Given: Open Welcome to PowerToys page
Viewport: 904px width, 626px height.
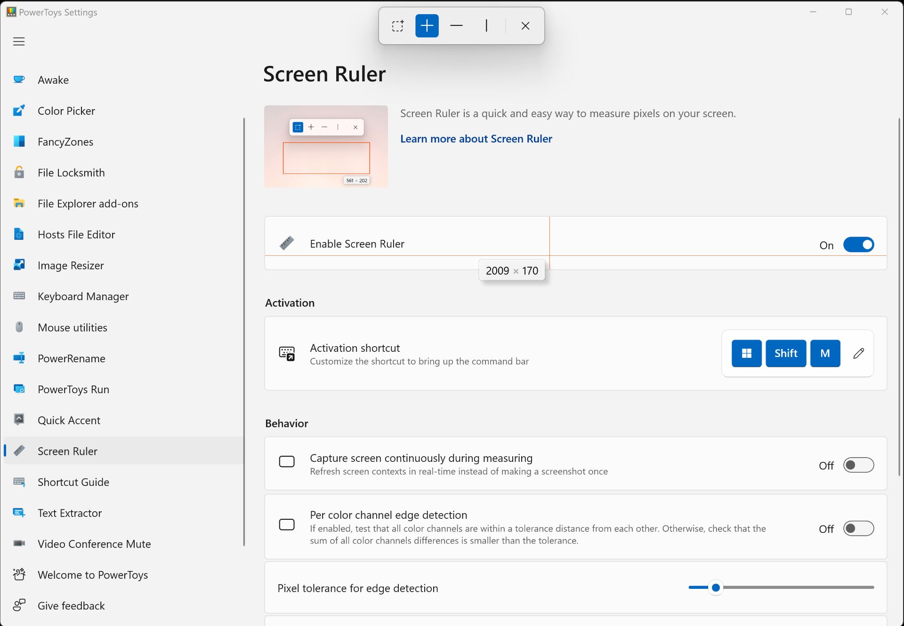Looking at the screenshot, I should tap(93, 575).
